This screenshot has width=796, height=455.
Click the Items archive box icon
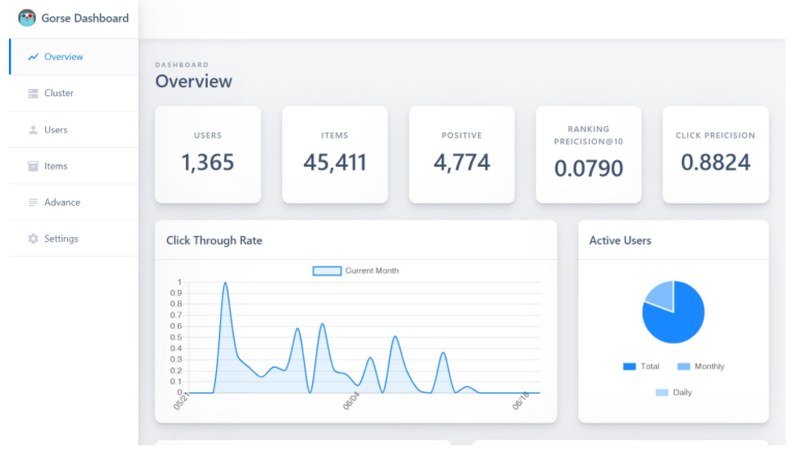point(33,166)
